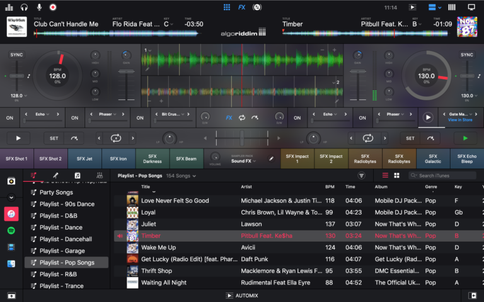
Task: Open the Gate Ma... effect dropdown
Action: click(x=460, y=115)
